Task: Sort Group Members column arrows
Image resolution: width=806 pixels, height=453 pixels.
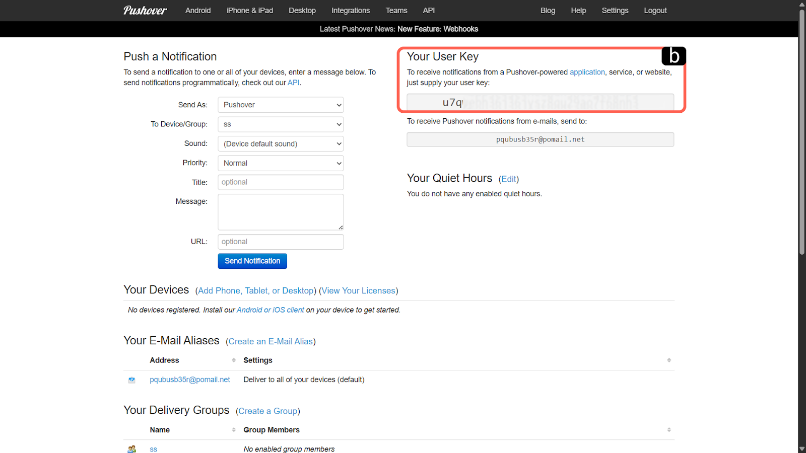Action: (668, 430)
